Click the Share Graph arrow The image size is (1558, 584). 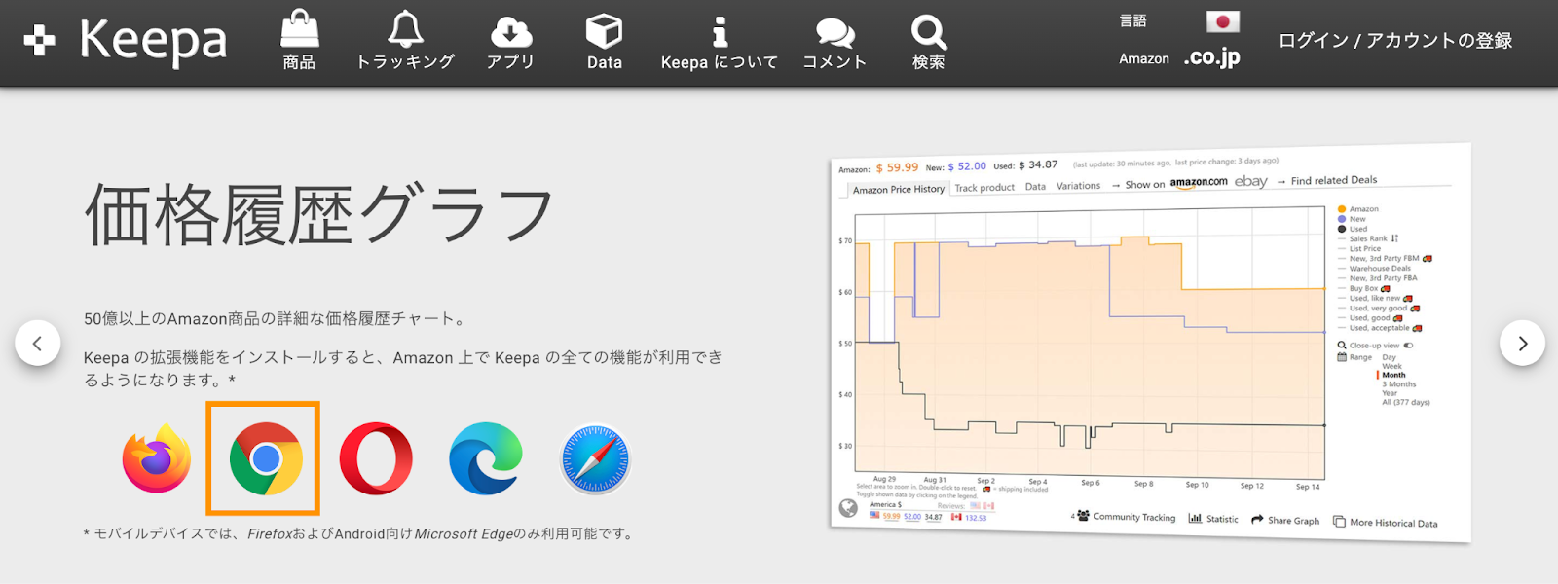point(1257,520)
